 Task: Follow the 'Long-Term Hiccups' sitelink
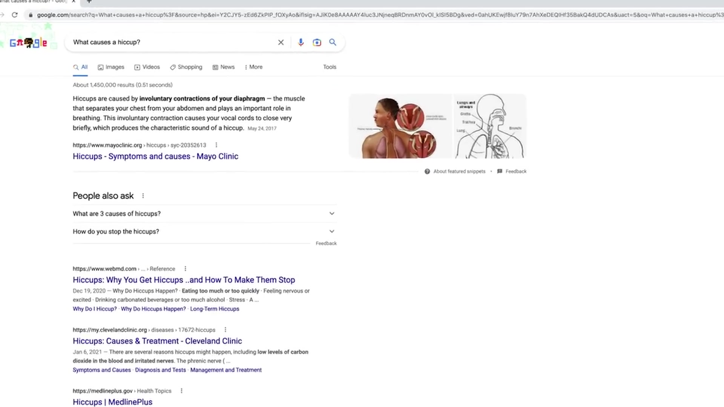click(x=215, y=309)
